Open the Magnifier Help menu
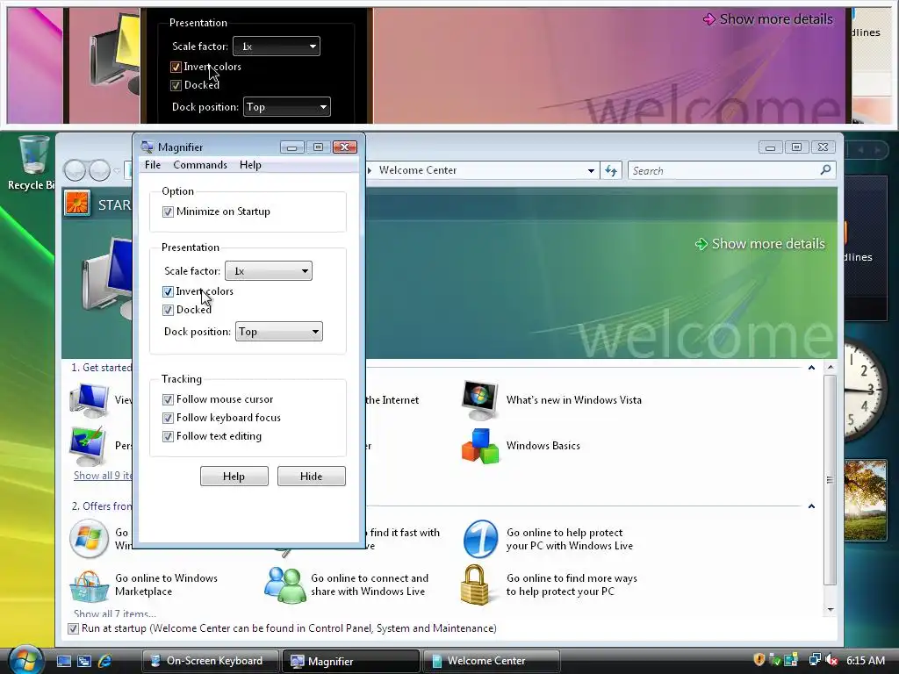899x674 pixels. click(250, 165)
